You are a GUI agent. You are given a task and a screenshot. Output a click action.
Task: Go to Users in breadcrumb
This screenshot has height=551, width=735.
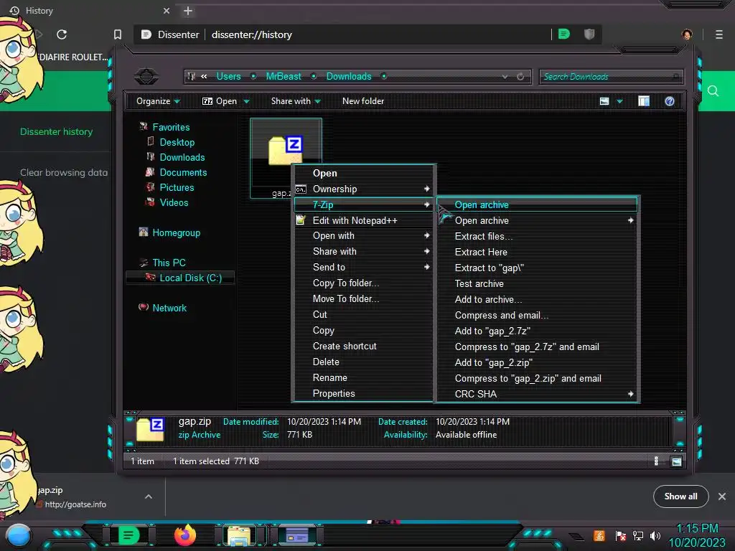(228, 76)
